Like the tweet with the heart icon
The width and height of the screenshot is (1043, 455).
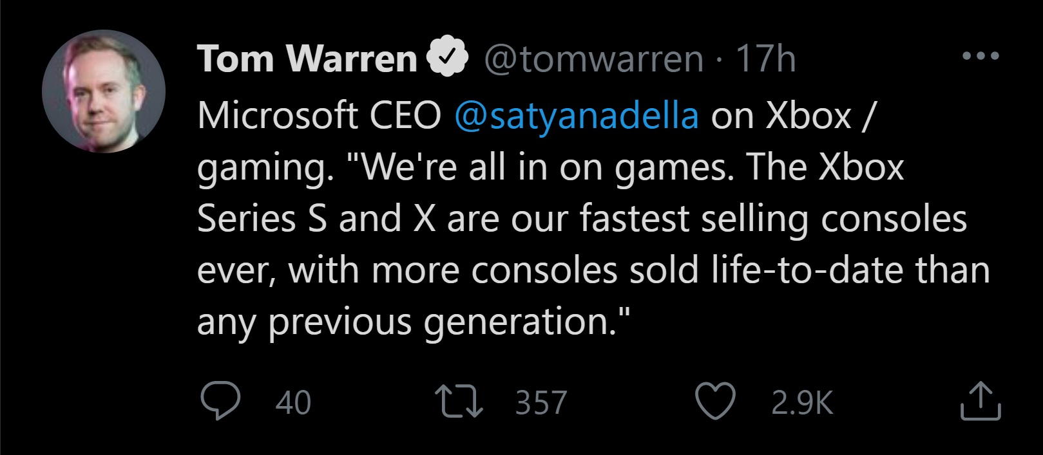(x=715, y=400)
